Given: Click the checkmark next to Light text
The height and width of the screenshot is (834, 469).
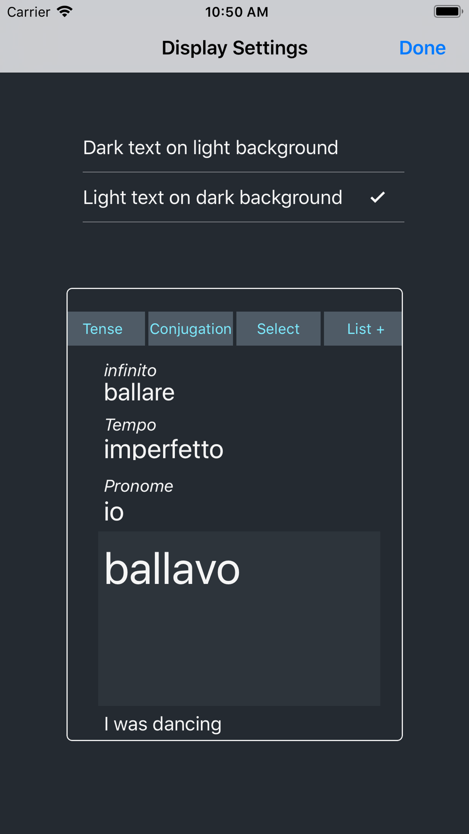Looking at the screenshot, I should [x=378, y=197].
